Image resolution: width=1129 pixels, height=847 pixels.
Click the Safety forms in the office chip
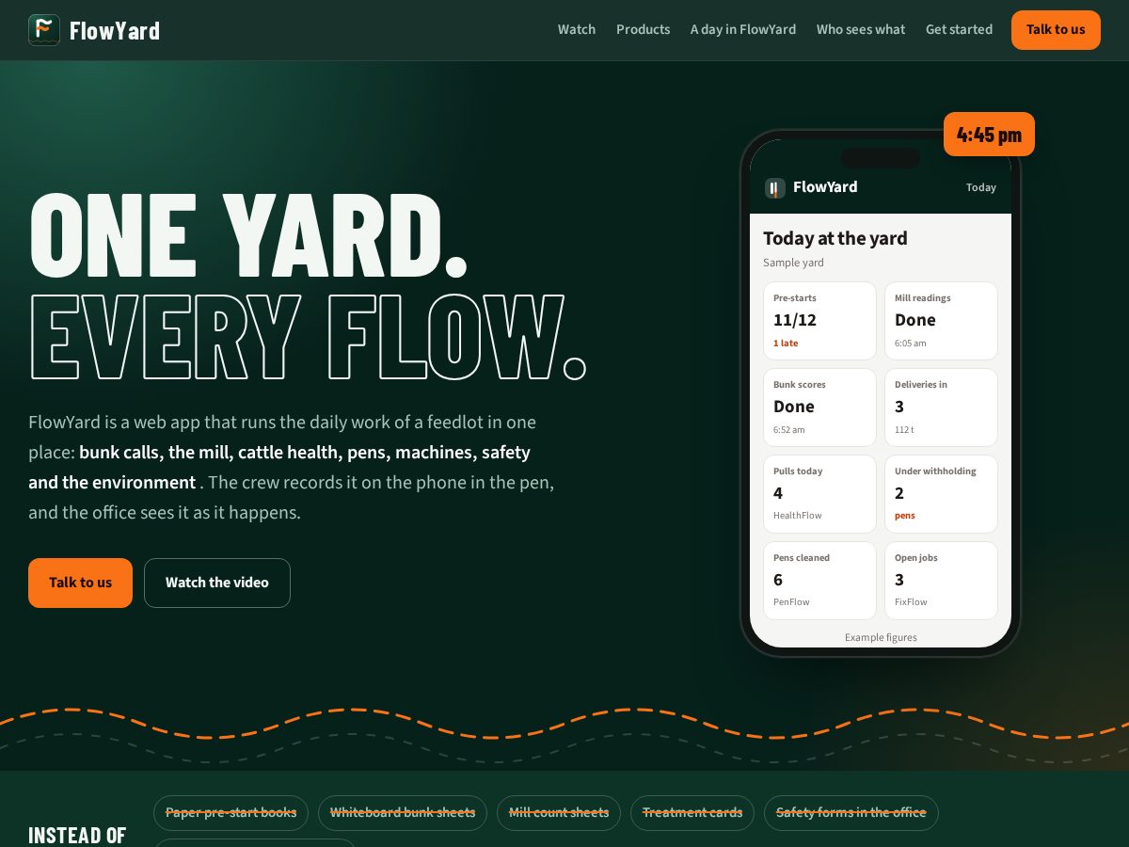tap(851, 813)
